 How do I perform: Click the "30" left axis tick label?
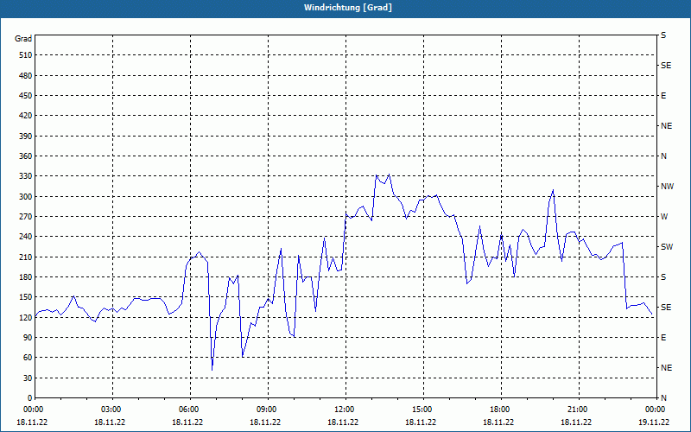pyautogui.click(x=28, y=378)
